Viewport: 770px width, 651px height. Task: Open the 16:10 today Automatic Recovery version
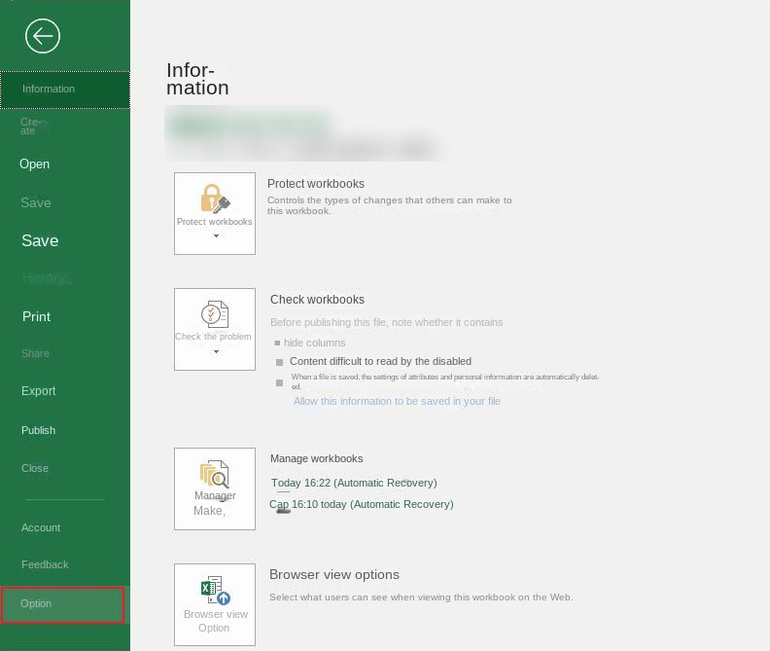362,504
